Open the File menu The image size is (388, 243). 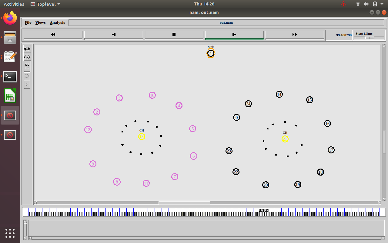point(28,22)
